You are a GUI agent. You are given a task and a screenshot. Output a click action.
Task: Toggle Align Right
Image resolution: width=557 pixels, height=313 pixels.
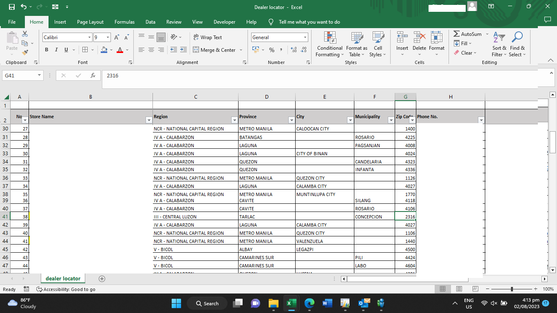161,50
